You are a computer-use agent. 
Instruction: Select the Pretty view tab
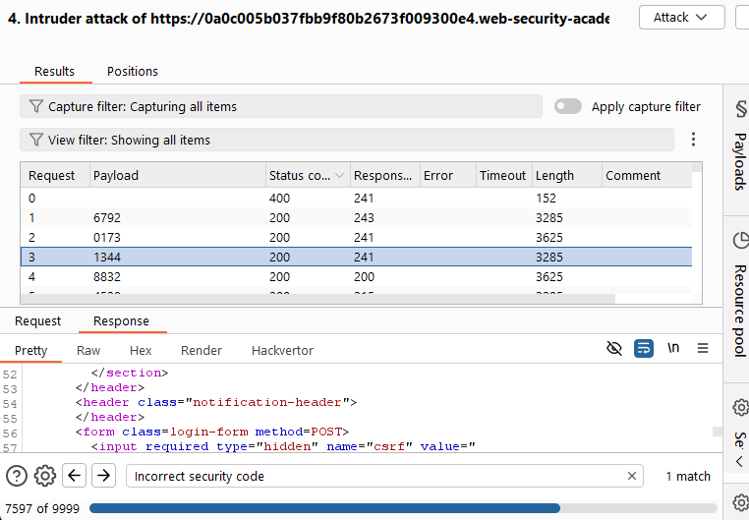(31, 351)
